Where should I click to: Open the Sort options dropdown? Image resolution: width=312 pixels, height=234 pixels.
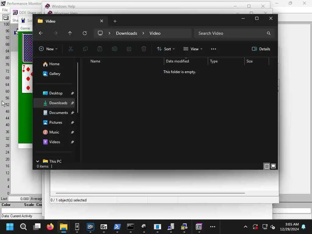click(166, 49)
